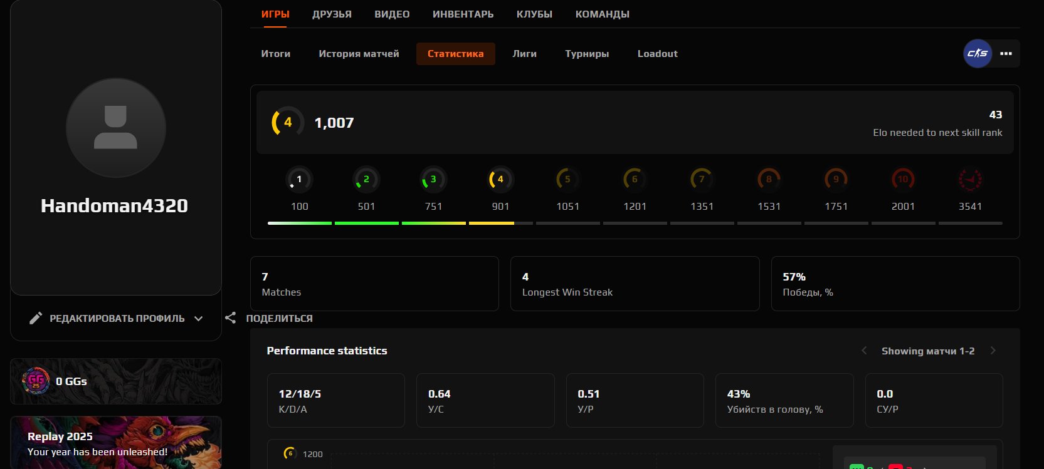The height and width of the screenshot is (469, 1044).
Task: Click the level 4 skill badge beside 1,007
Action: point(287,122)
